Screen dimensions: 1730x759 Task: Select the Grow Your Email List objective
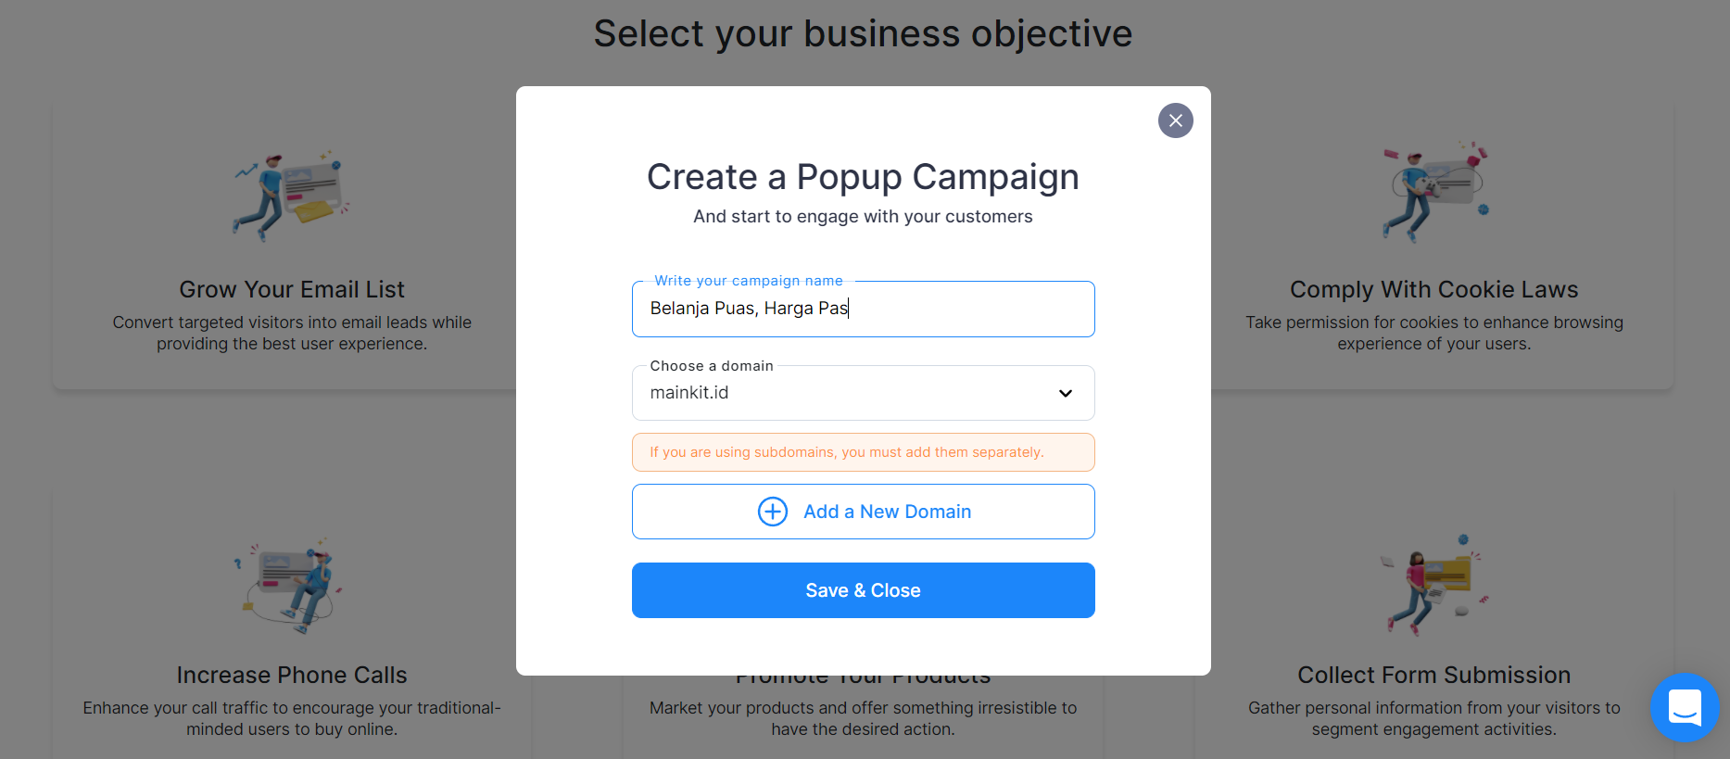(292, 289)
